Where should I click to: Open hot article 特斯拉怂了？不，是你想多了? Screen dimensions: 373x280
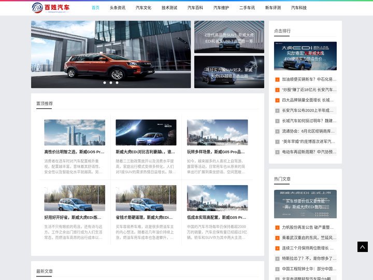[x=309, y=258]
